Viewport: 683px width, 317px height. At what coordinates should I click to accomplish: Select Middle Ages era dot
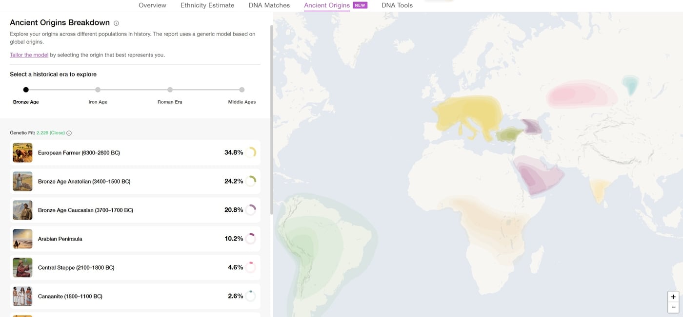tap(241, 90)
